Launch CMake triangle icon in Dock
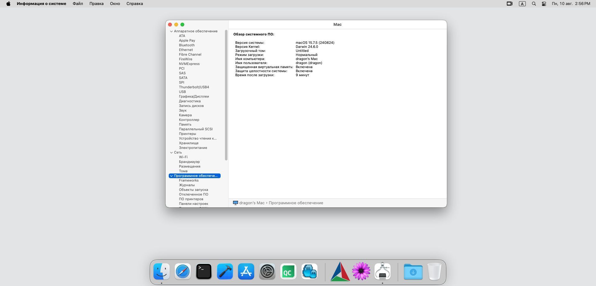Screen dimensions: 596x286 click(x=340, y=271)
